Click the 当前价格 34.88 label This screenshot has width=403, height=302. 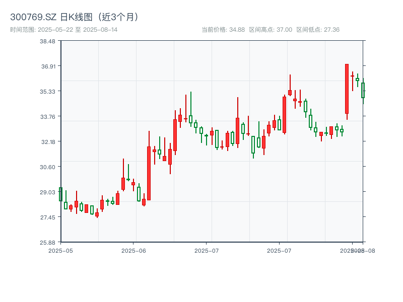223,30
